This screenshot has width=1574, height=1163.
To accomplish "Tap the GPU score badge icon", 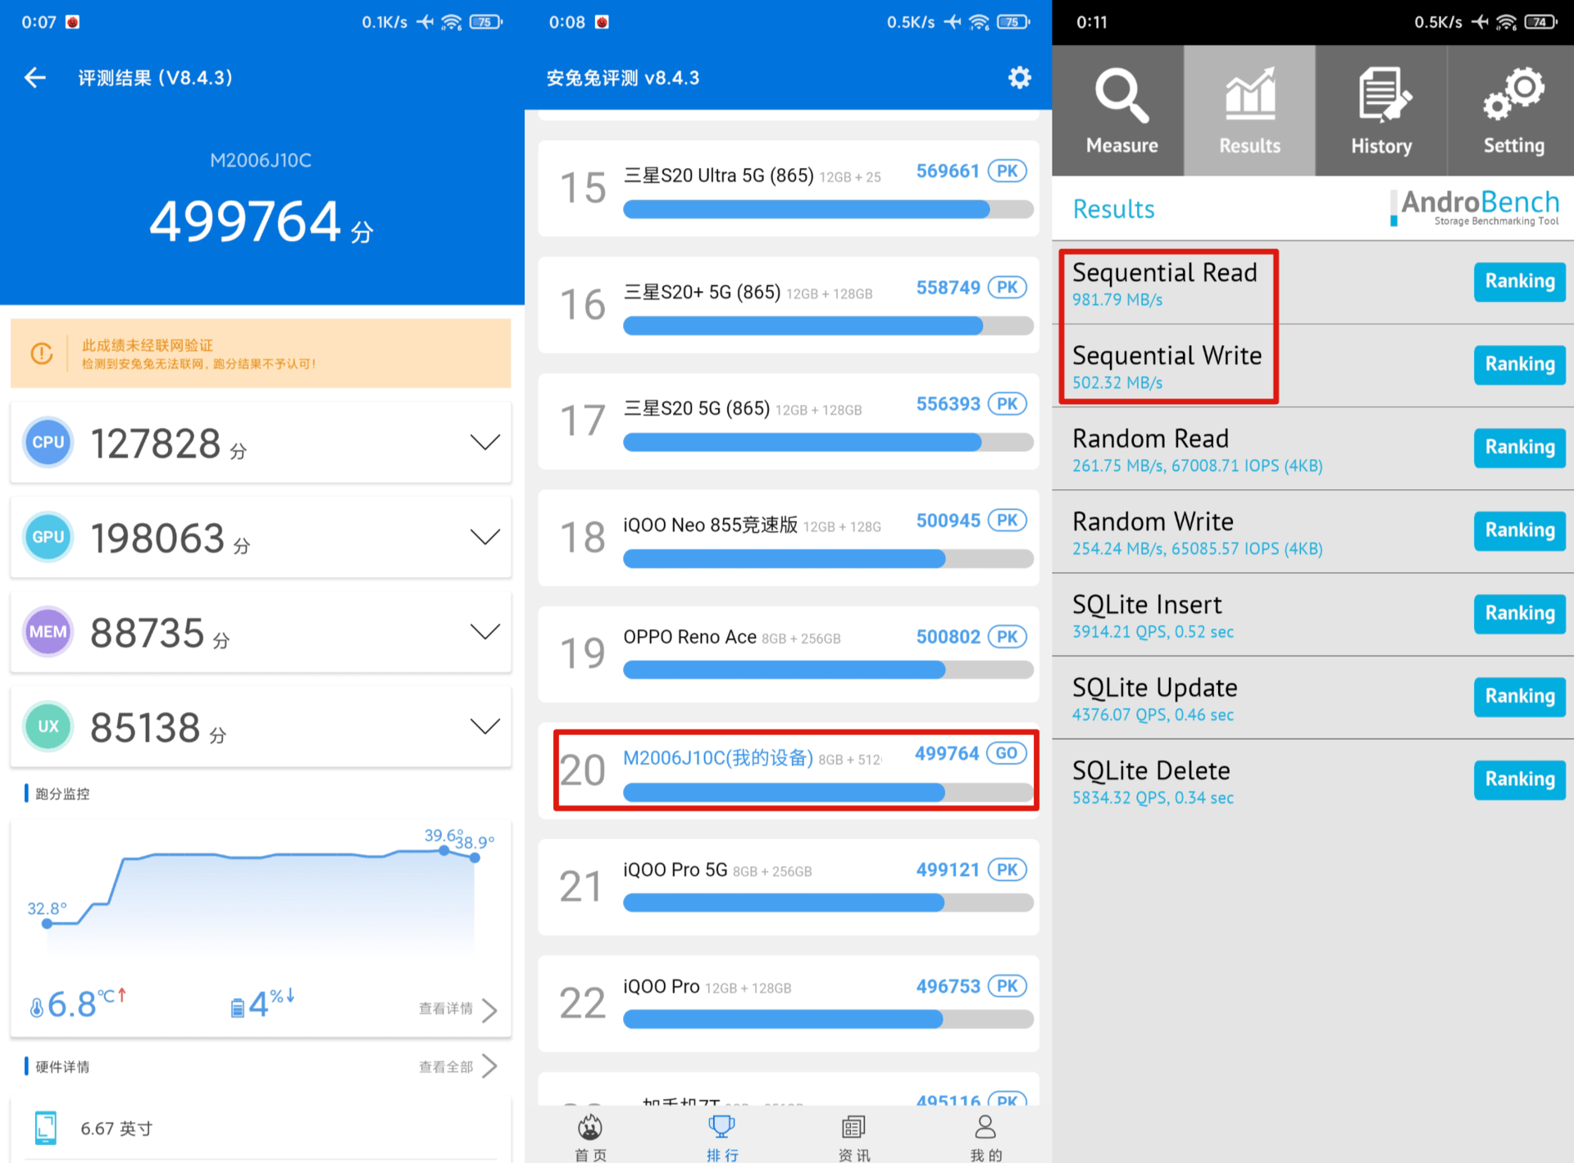I will [x=48, y=537].
